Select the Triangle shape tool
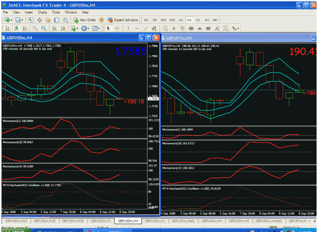 click(x=200, y=28)
